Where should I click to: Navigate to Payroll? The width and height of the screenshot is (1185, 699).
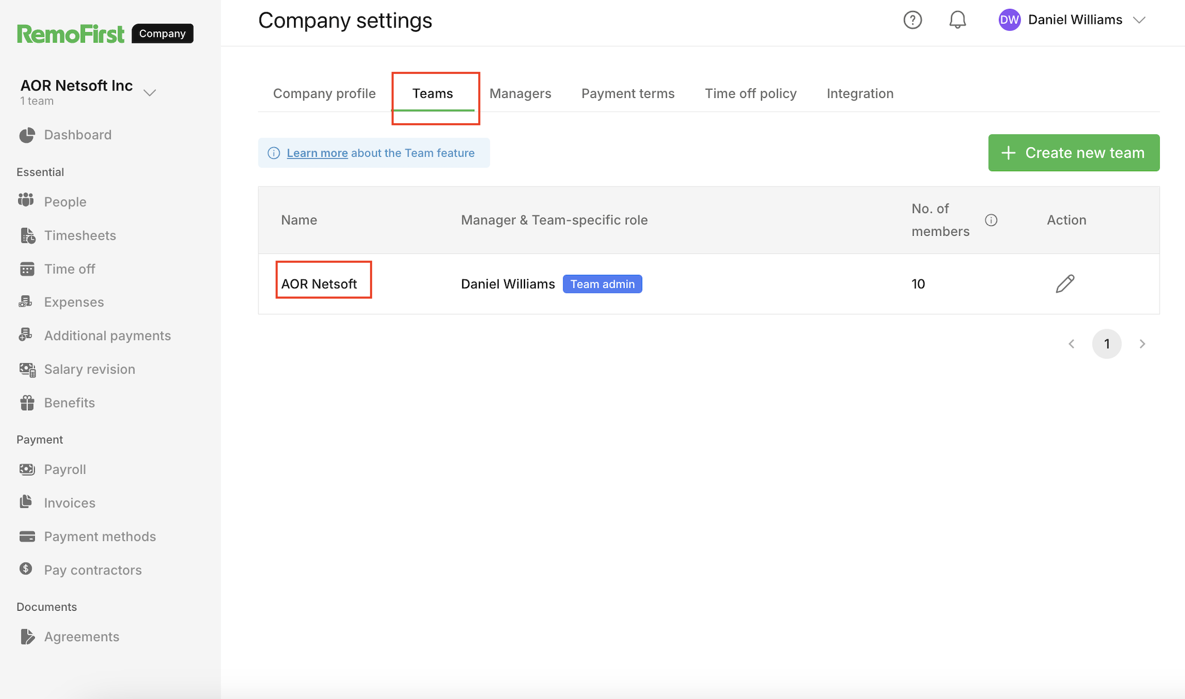tap(65, 469)
